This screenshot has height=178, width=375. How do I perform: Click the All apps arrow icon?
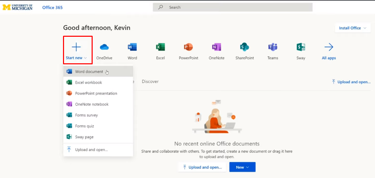tap(329, 47)
